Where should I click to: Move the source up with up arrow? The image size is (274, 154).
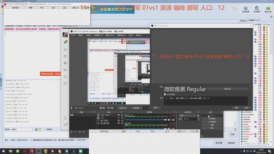(80, 132)
